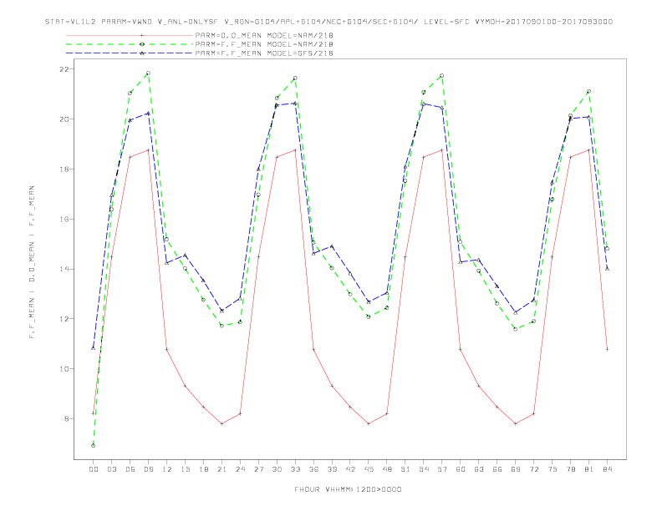Click x-axis tick label 24
The width and height of the screenshot is (662, 511).
[x=240, y=469]
